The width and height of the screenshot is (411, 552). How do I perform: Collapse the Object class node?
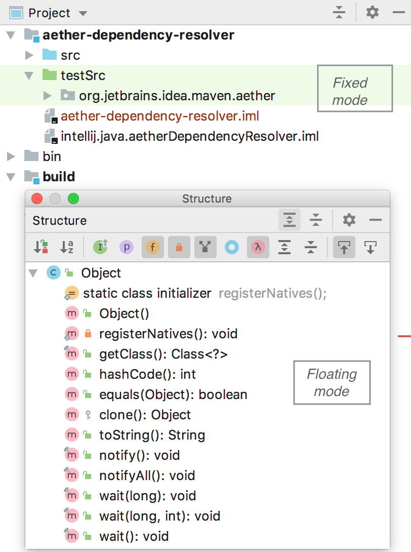(x=33, y=273)
